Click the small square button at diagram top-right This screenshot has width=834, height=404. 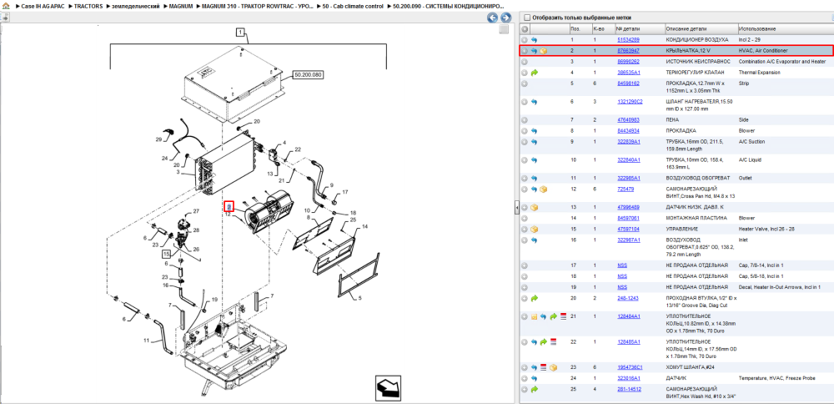pos(504,30)
